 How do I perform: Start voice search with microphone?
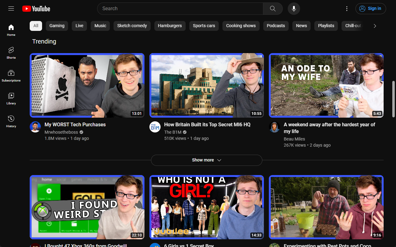click(x=294, y=9)
